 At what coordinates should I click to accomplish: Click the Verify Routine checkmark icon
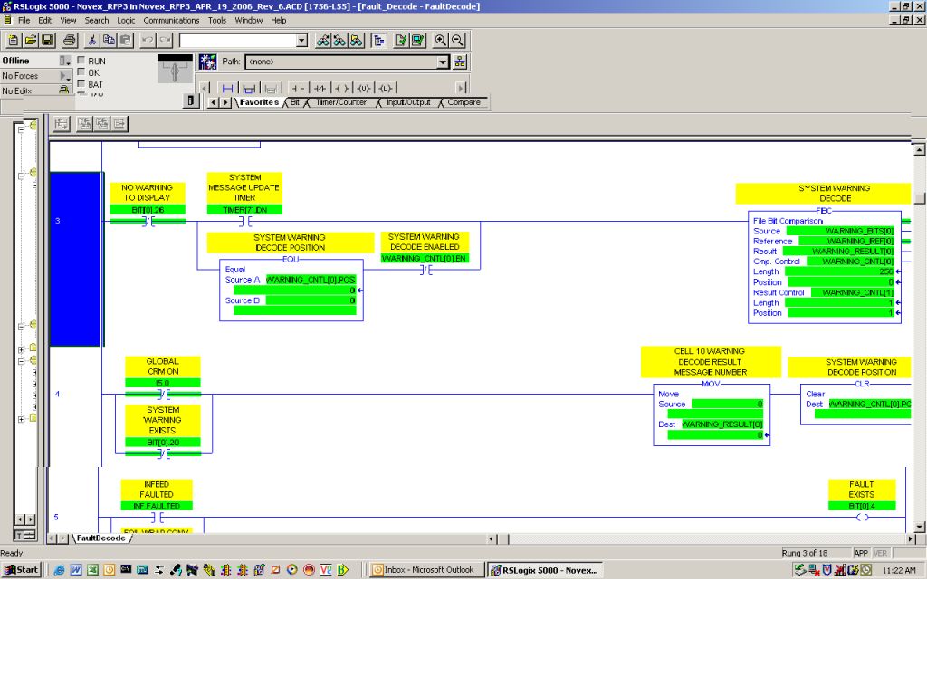[x=401, y=40]
